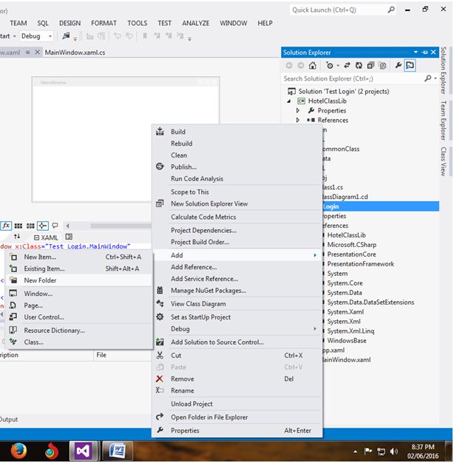Click the Resource Dictionary icon in submenu
The image size is (454, 463).
(13, 330)
